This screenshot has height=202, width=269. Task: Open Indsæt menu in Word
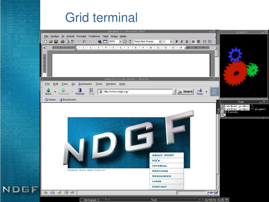click(70, 36)
